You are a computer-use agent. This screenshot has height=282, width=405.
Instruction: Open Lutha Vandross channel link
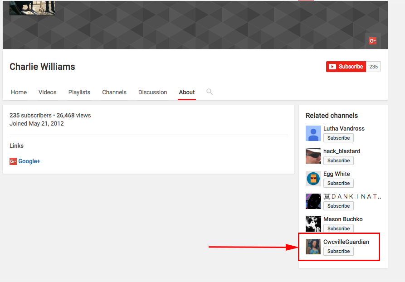pyautogui.click(x=344, y=128)
